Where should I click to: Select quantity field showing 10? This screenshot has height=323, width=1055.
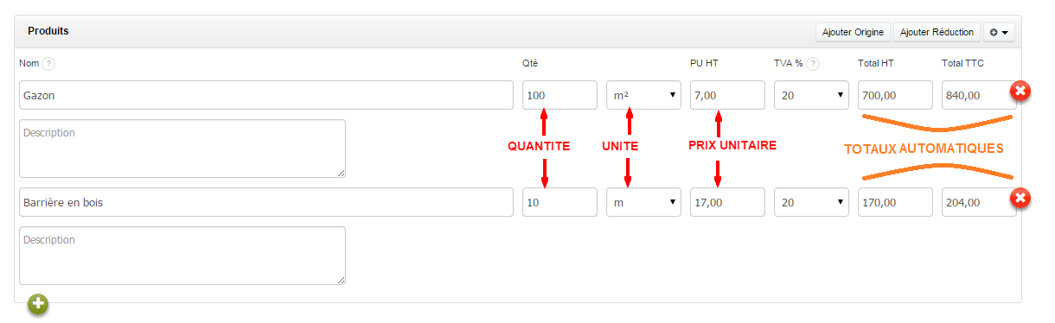coord(559,202)
